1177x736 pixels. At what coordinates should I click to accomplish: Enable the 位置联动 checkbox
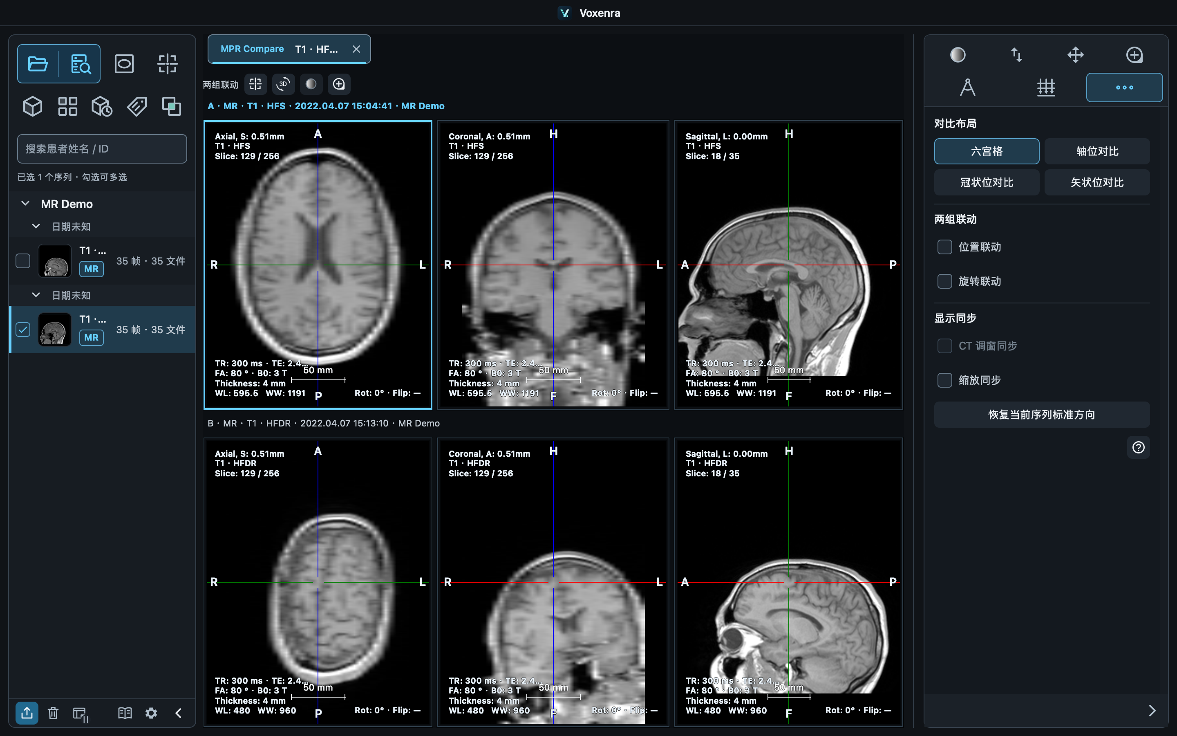coord(944,247)
